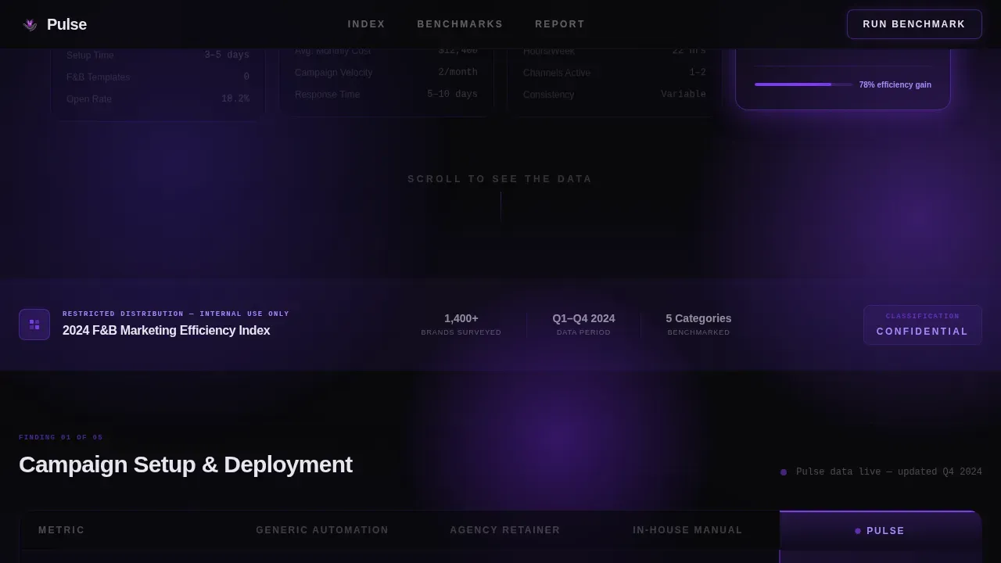Click the Pulse lotus logo icon
The height and width of the screenshot is (563, 1001).
point(30,24)
